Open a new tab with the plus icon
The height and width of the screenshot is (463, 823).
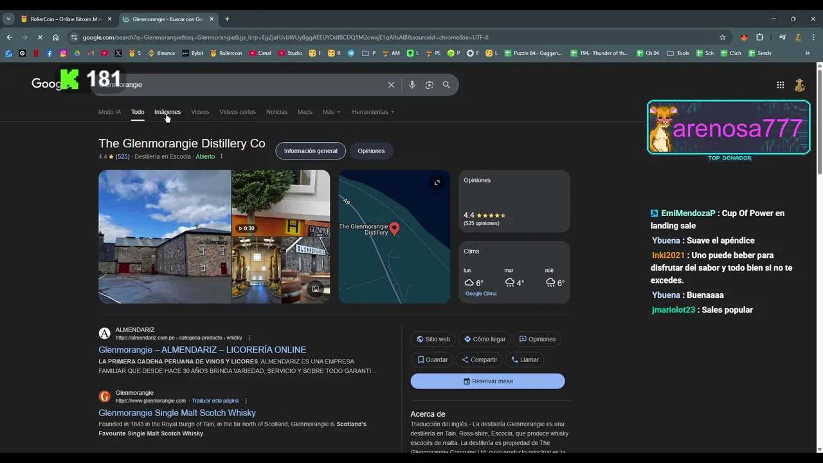[x=227, y=19]
